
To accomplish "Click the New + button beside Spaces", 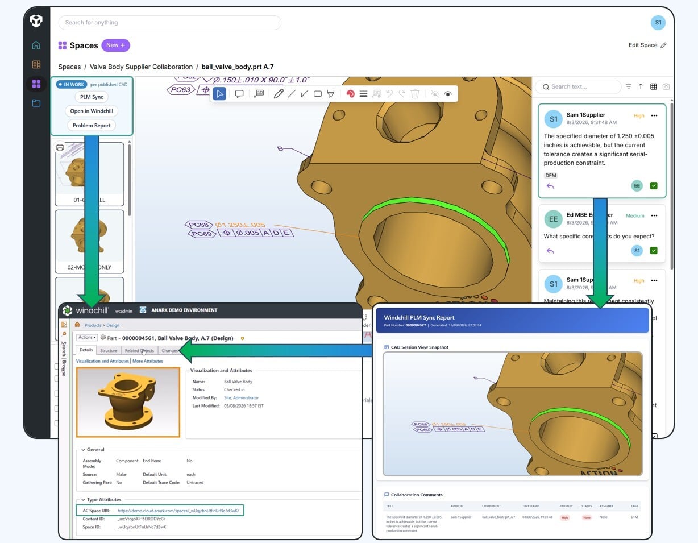I will click(115, 45).
